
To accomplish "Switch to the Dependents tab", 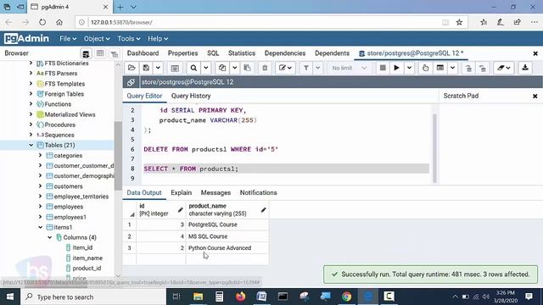I will 332,53.
